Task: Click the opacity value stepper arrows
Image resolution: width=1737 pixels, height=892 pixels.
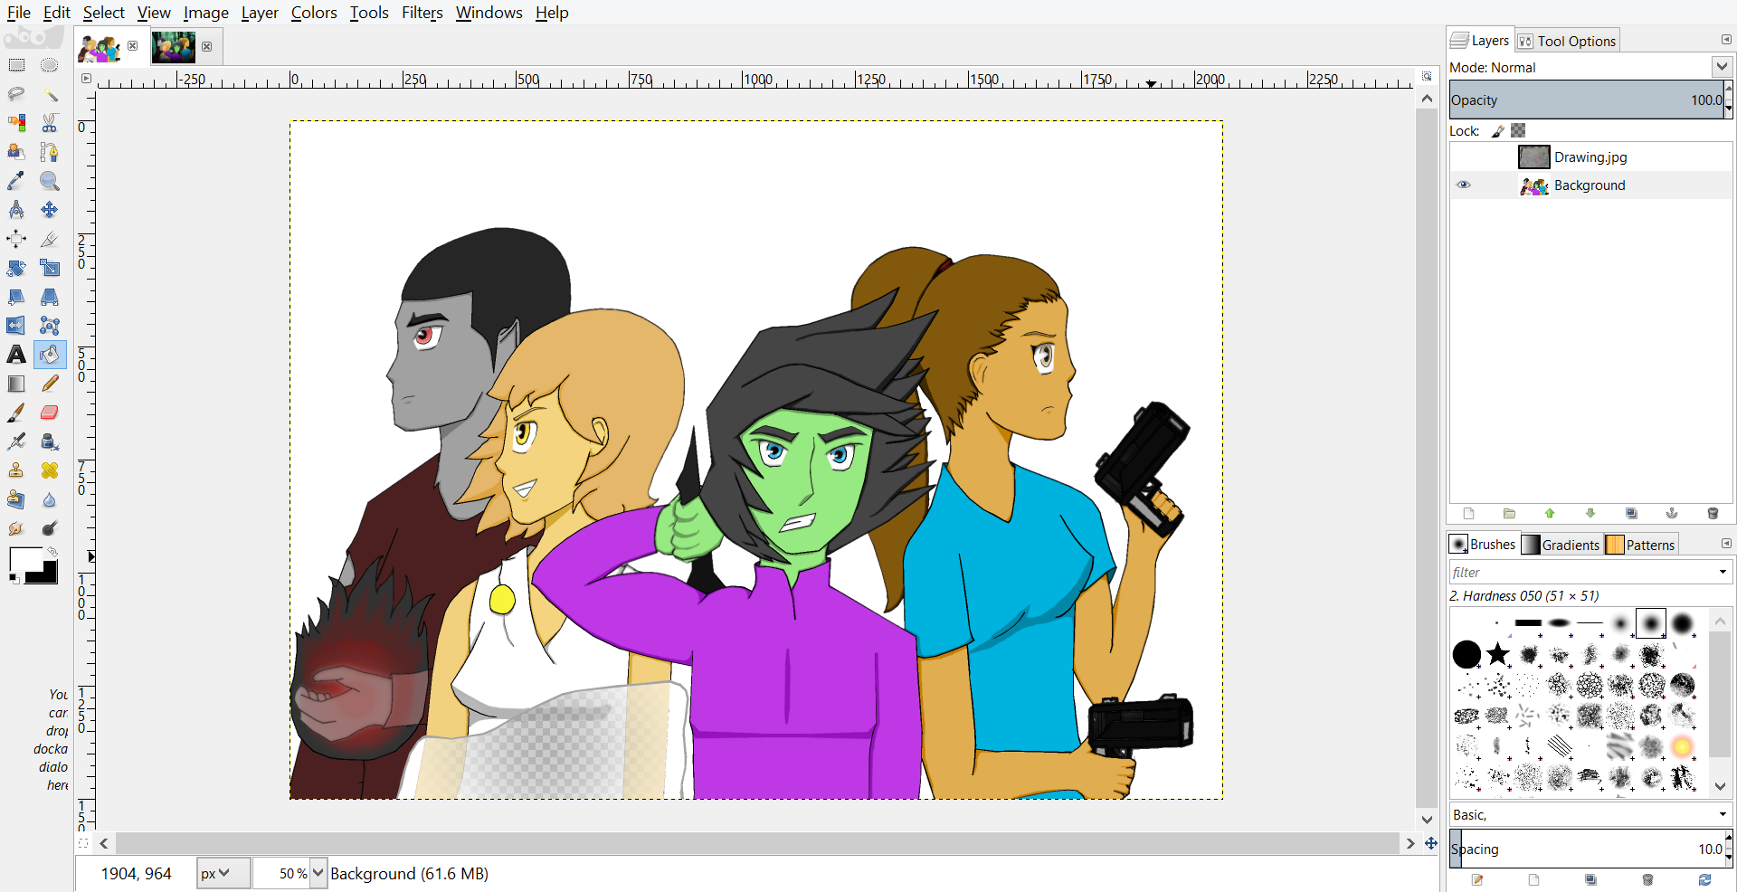Action: pos(1728,100)
